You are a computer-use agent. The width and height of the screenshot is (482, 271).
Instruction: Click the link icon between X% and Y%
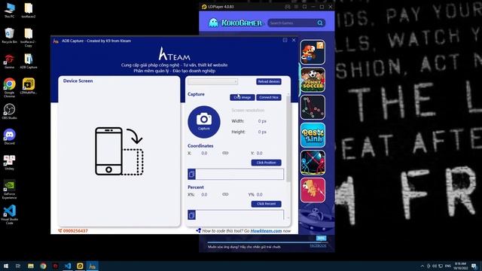(x=225, y=194)
